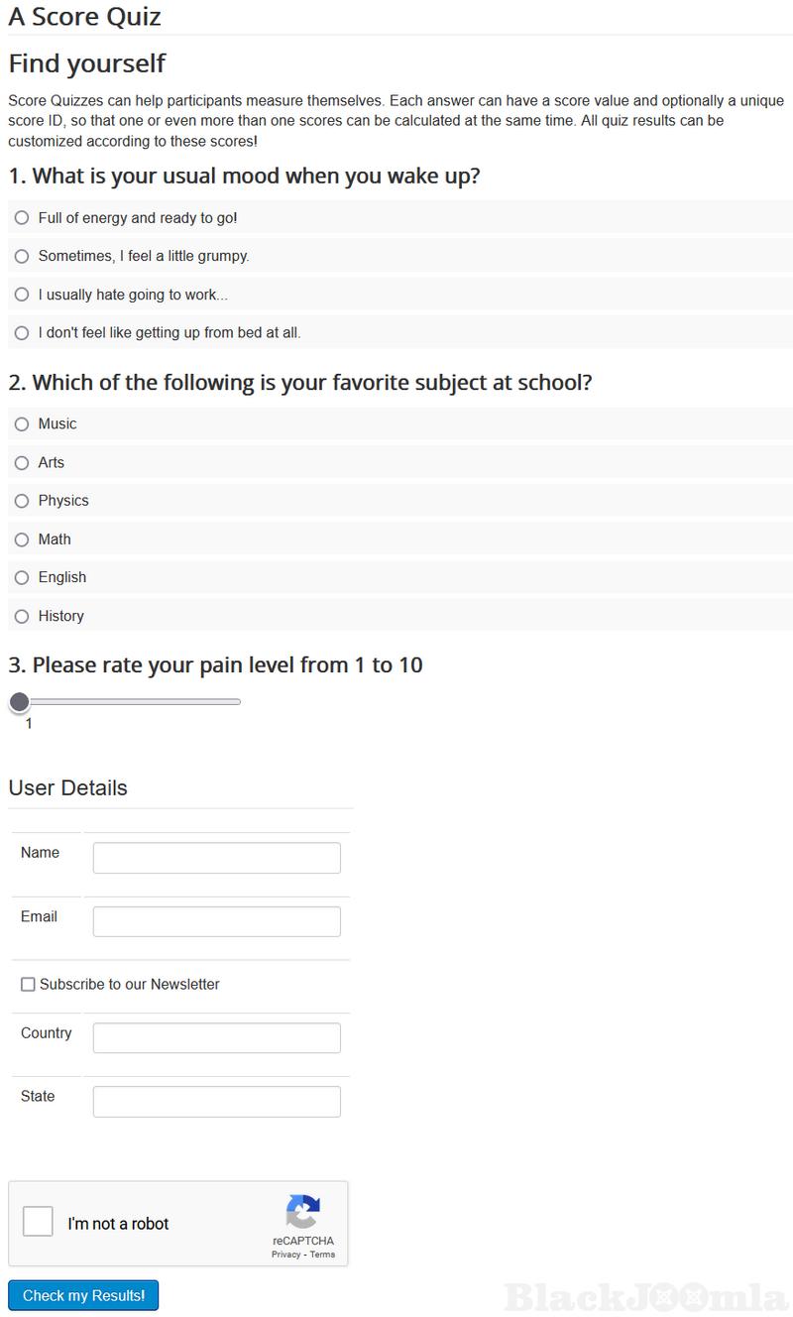Select the Math radio button

tap(22, 539)
